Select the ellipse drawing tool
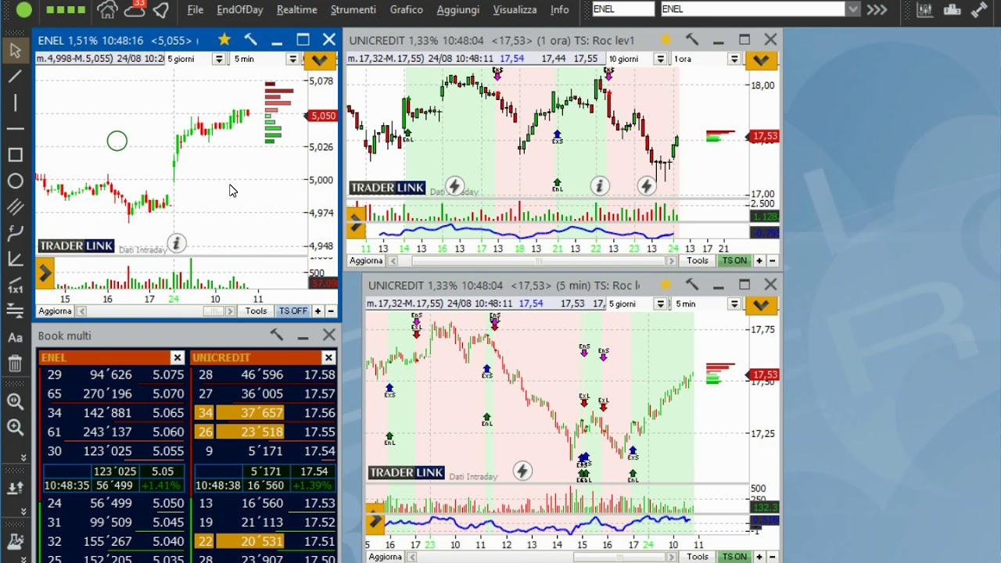 (15, 181)
